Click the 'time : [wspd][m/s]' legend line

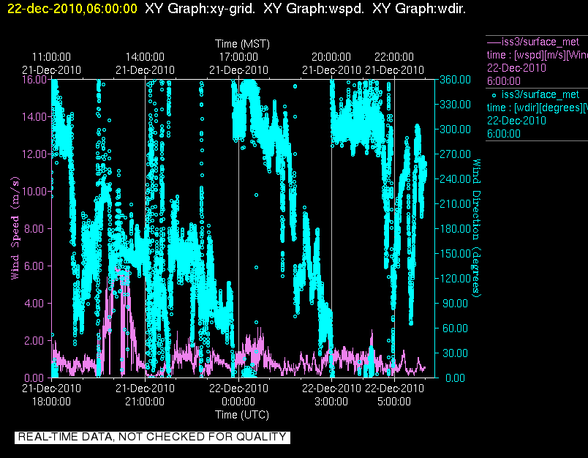[x=538, y=55]
